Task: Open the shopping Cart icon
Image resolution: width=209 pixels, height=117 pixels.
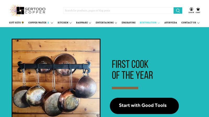Action: (198, 10)
